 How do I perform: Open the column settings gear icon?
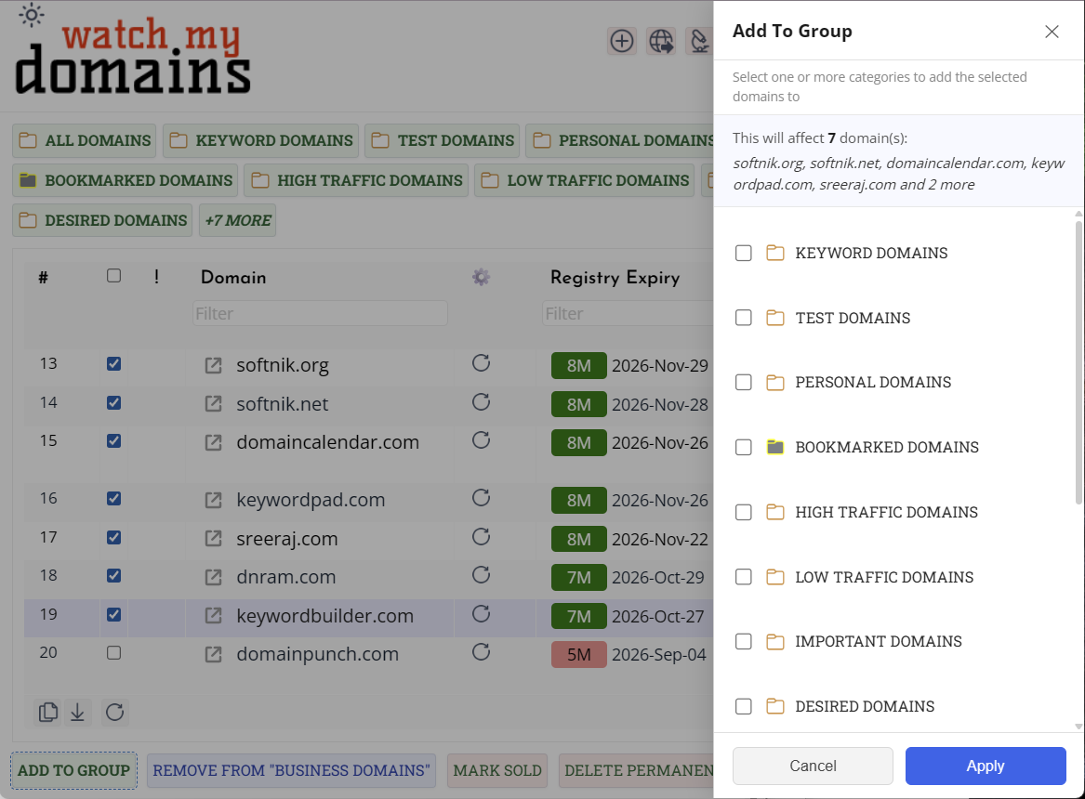click(481, 277)
